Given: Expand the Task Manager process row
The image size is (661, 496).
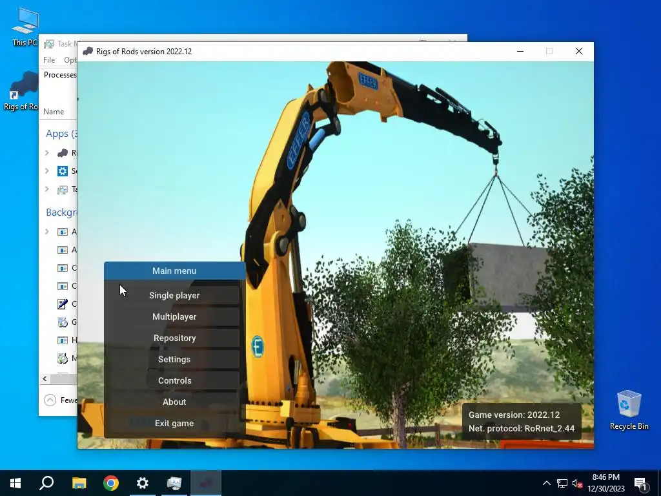Looking at the screenshot, I should pyautogui.click(x=47, y=189).
